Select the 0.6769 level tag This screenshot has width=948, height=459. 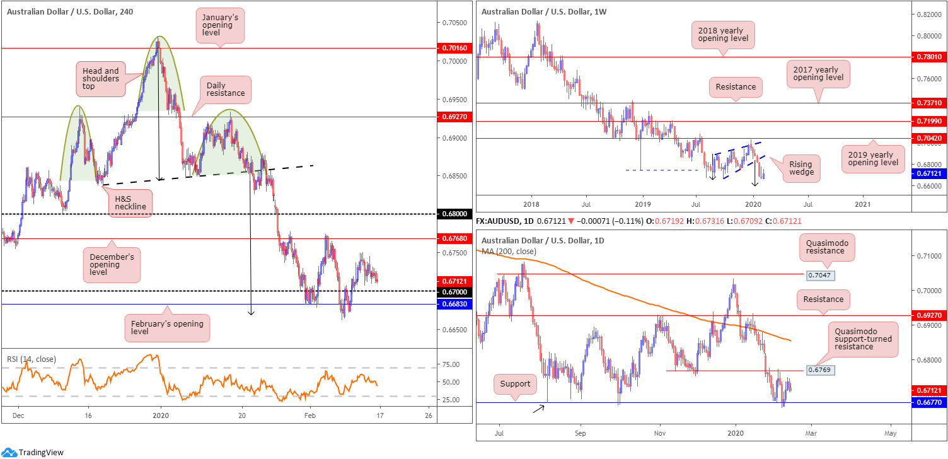tap(821, 371)
